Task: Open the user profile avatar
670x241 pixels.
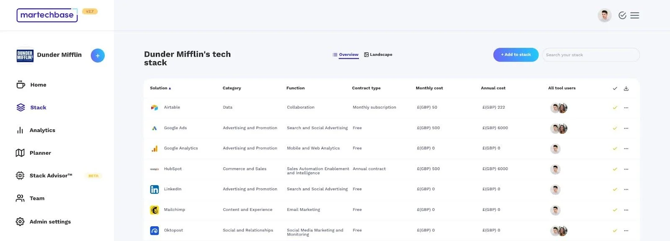Action: pos(604,16)
